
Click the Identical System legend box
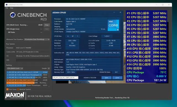pyautogui.click(x=18, y=89)
